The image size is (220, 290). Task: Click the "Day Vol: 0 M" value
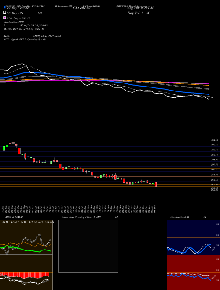(138, 13)
